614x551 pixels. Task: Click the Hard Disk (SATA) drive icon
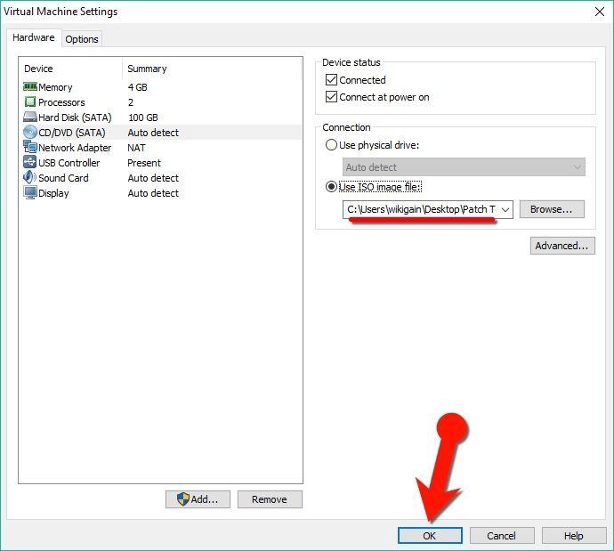(x=30, y=117)
